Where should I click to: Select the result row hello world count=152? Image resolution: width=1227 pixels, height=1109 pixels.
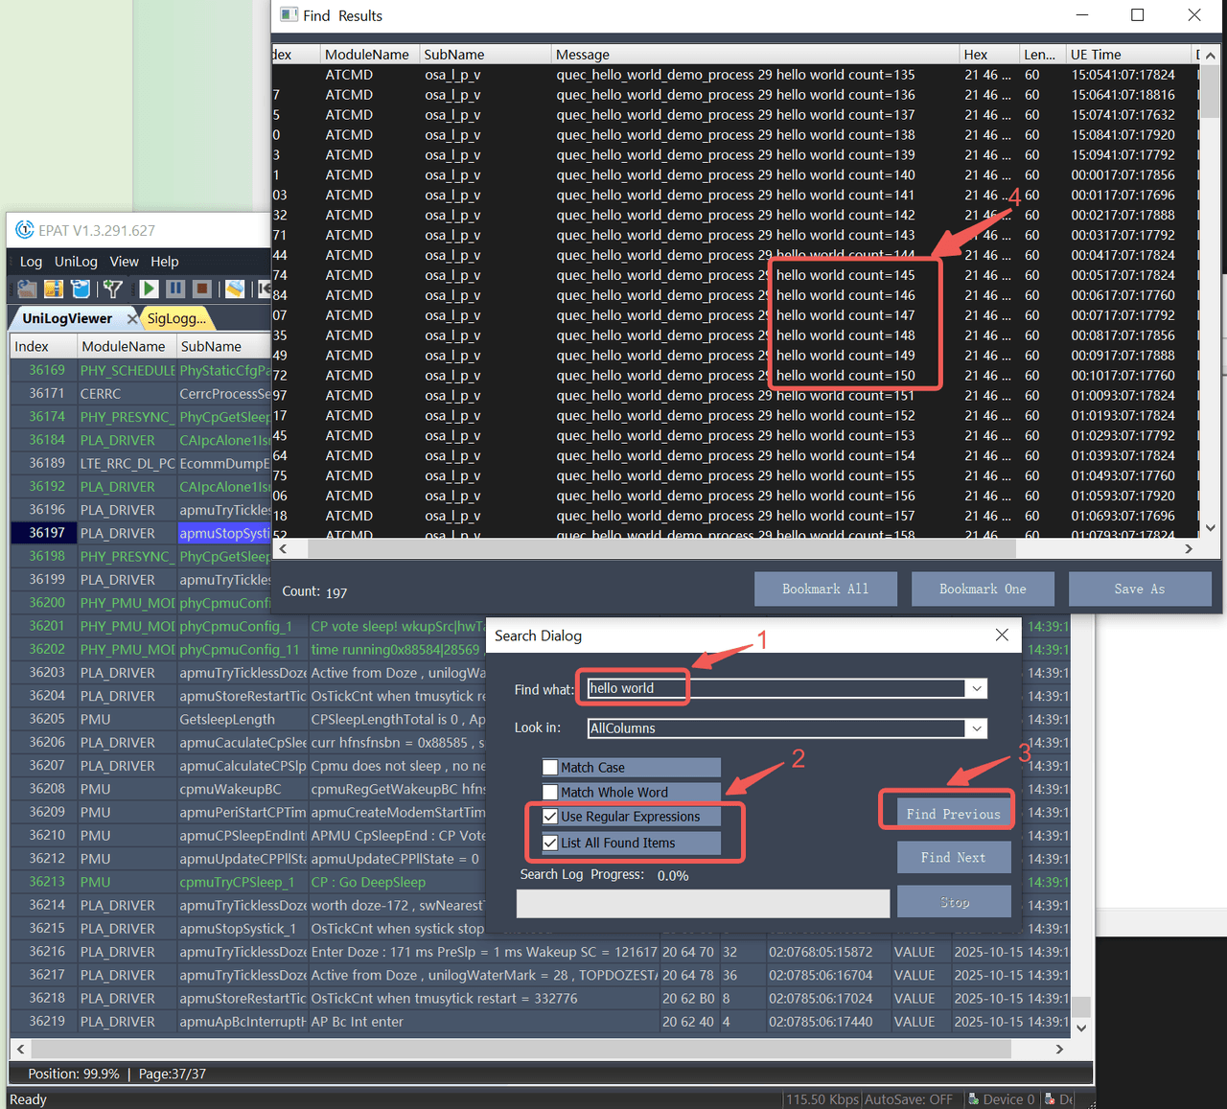735,415
